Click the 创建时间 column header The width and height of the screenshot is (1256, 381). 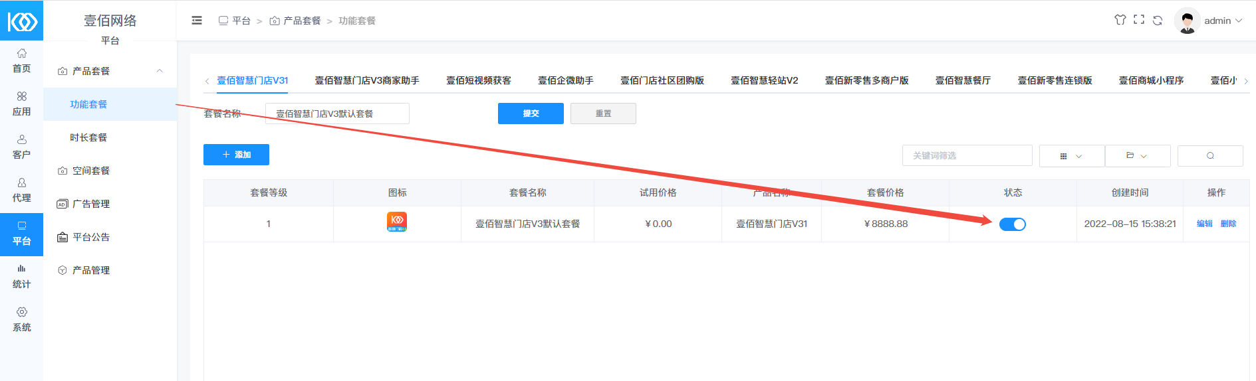(1130, 192)
